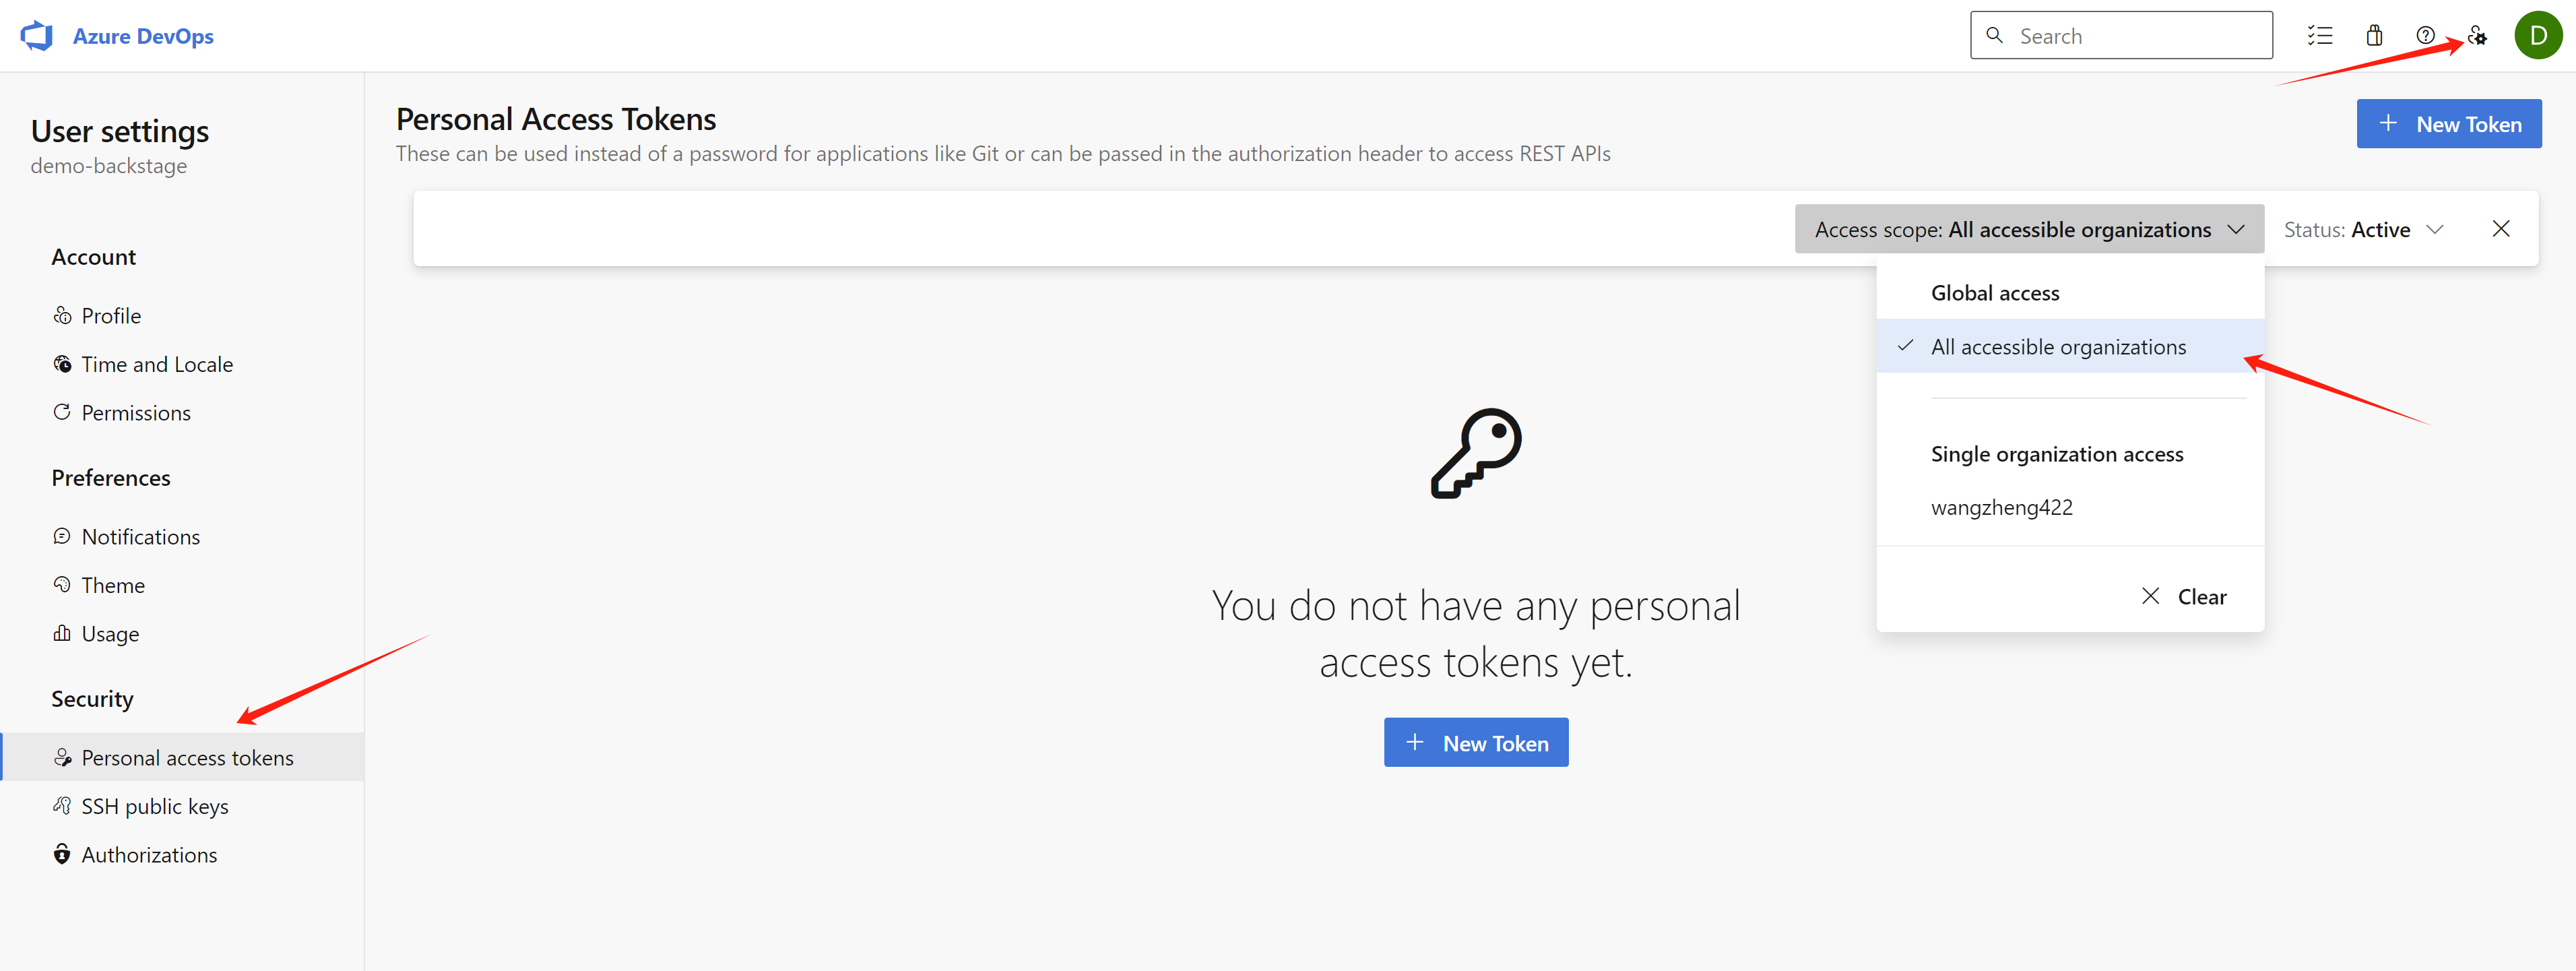Open the work items list icon
This screenshot has width=2576, height=971.
click(x=2319, y=36)
